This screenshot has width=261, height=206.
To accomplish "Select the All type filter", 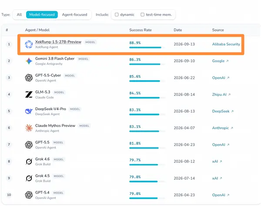I will click(x=19, y=14).
